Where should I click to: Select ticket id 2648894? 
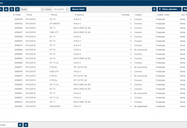18,54
